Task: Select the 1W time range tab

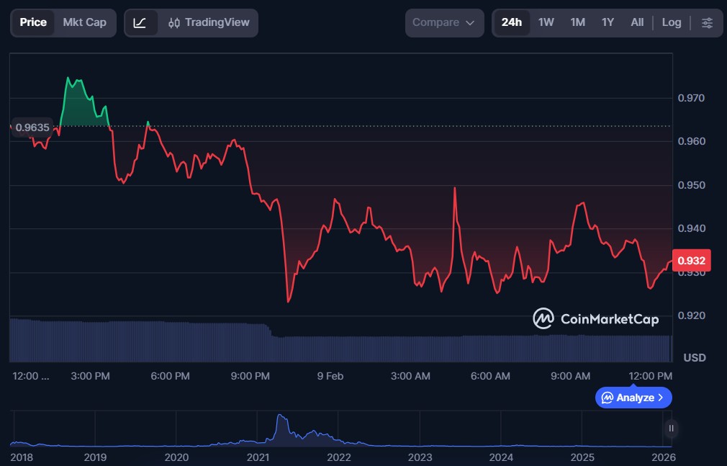Action: coord(546,22)
